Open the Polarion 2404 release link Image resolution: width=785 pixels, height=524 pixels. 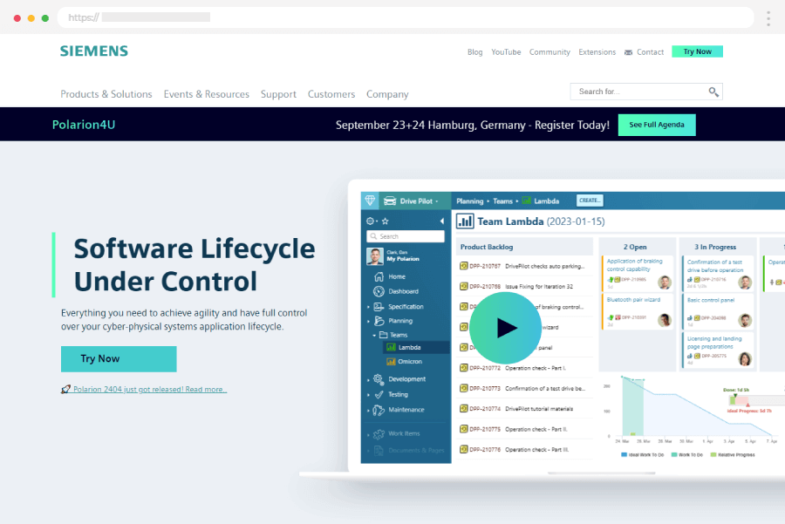150,390
